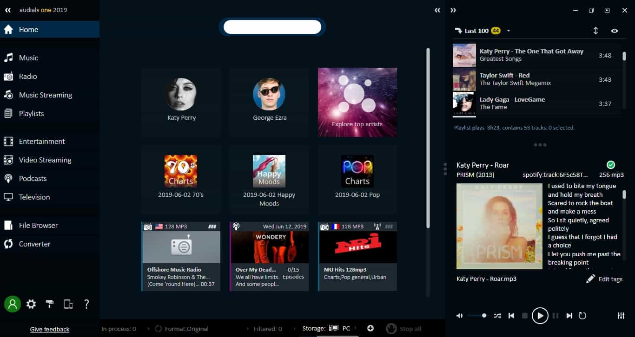
Task: Skip to previous track
Action: point(511,316)
